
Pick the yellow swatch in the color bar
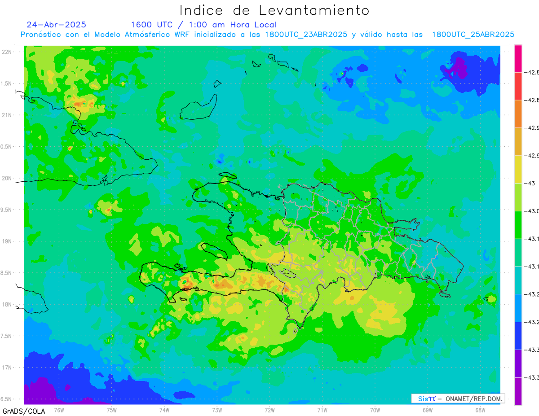[518, 169]
